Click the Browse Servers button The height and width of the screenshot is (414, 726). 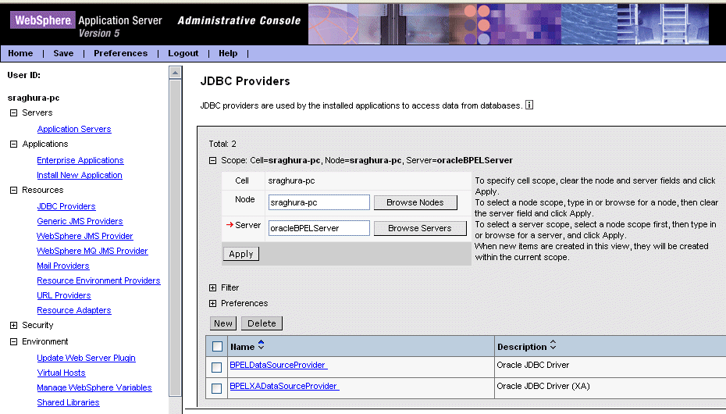420,228
